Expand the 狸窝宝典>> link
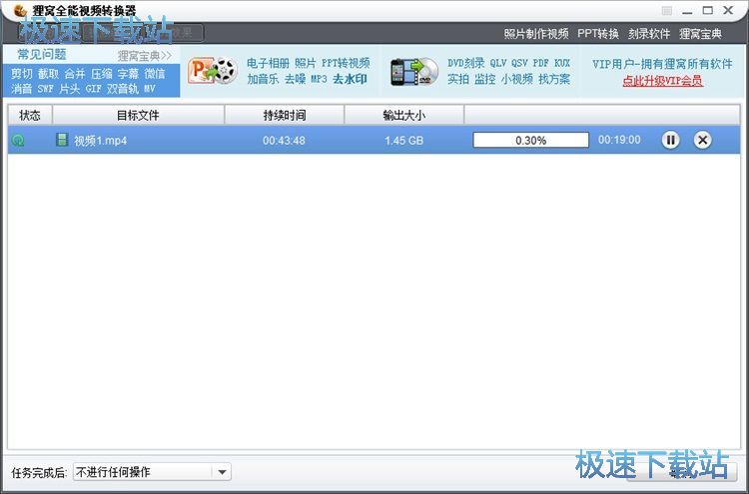 pos(145,55)
